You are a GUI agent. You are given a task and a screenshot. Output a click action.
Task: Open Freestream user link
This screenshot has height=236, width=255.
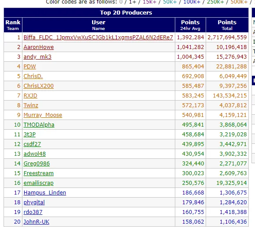tap(39, 173)
